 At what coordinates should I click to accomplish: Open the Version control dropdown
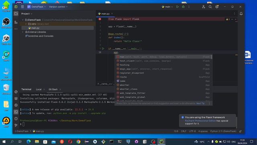tap(58, 7)
